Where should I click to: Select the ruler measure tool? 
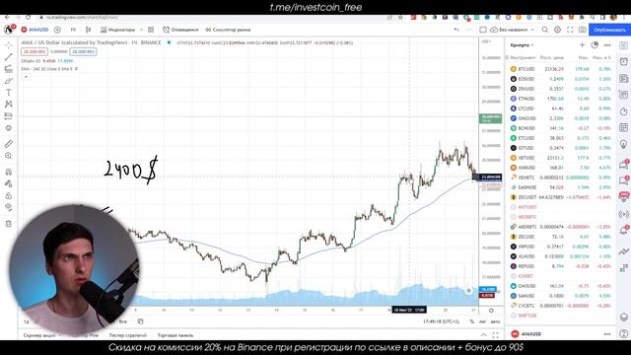[x=9, y=144]
